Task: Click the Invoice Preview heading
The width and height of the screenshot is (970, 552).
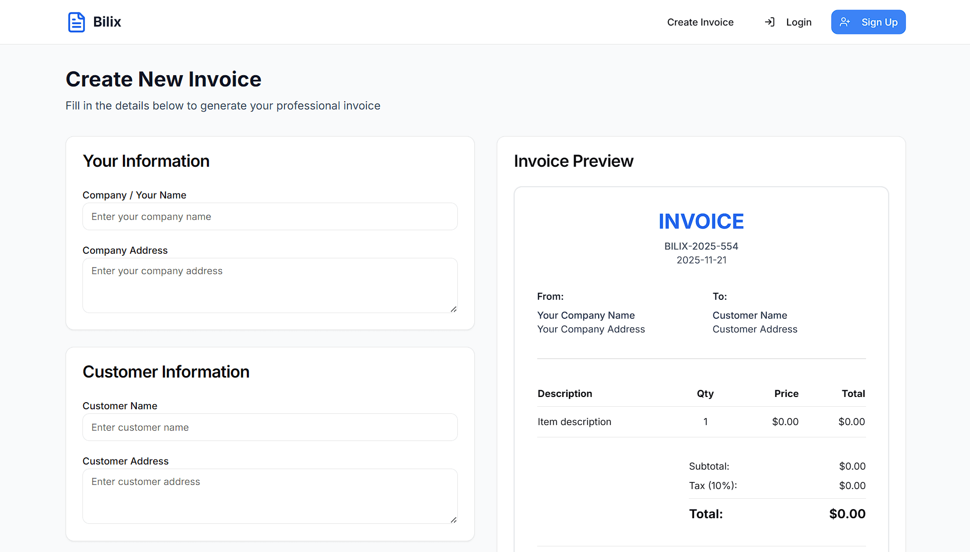Action: coord(573,161)
